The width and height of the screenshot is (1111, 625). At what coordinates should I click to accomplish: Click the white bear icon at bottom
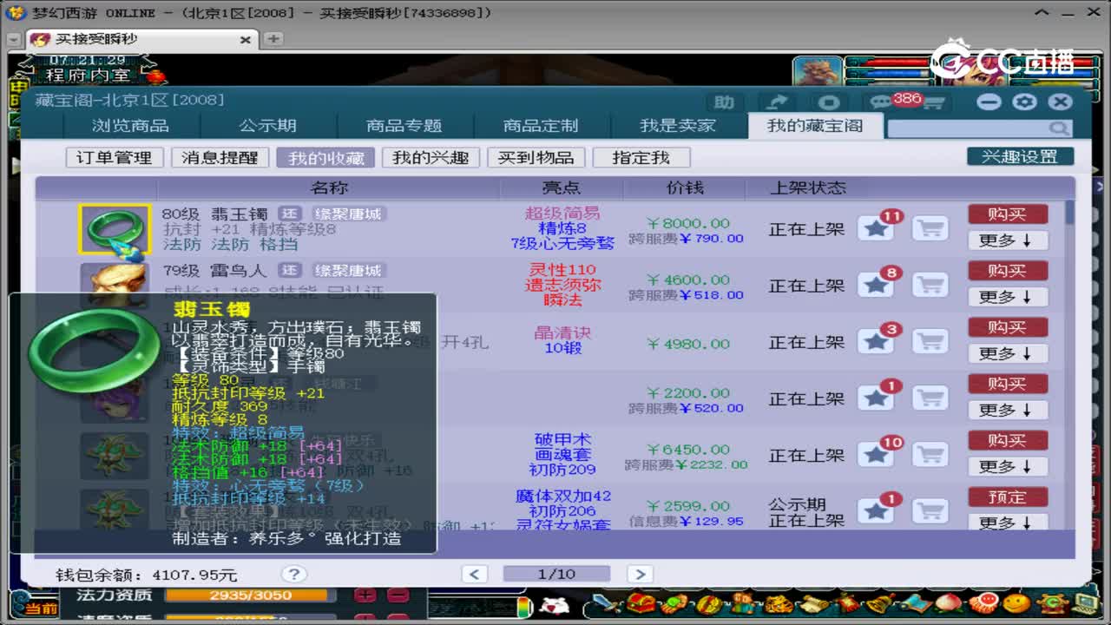pos(554,605)
